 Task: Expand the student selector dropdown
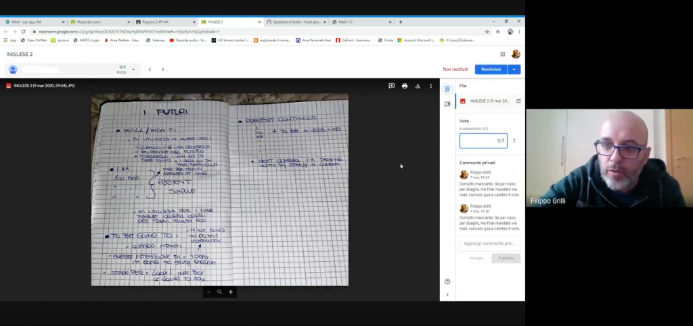[x=133, y=70]
